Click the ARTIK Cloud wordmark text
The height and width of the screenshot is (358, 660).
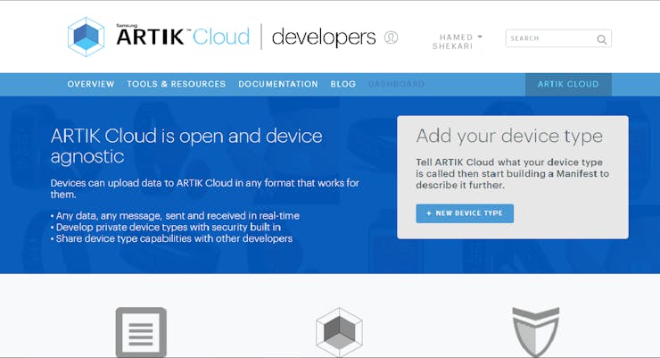[183, 37]
